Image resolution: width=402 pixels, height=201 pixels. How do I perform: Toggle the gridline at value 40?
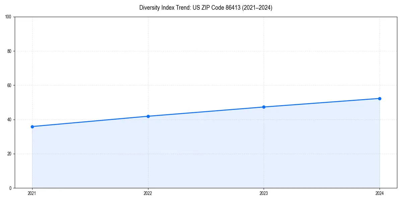point(201,120)
